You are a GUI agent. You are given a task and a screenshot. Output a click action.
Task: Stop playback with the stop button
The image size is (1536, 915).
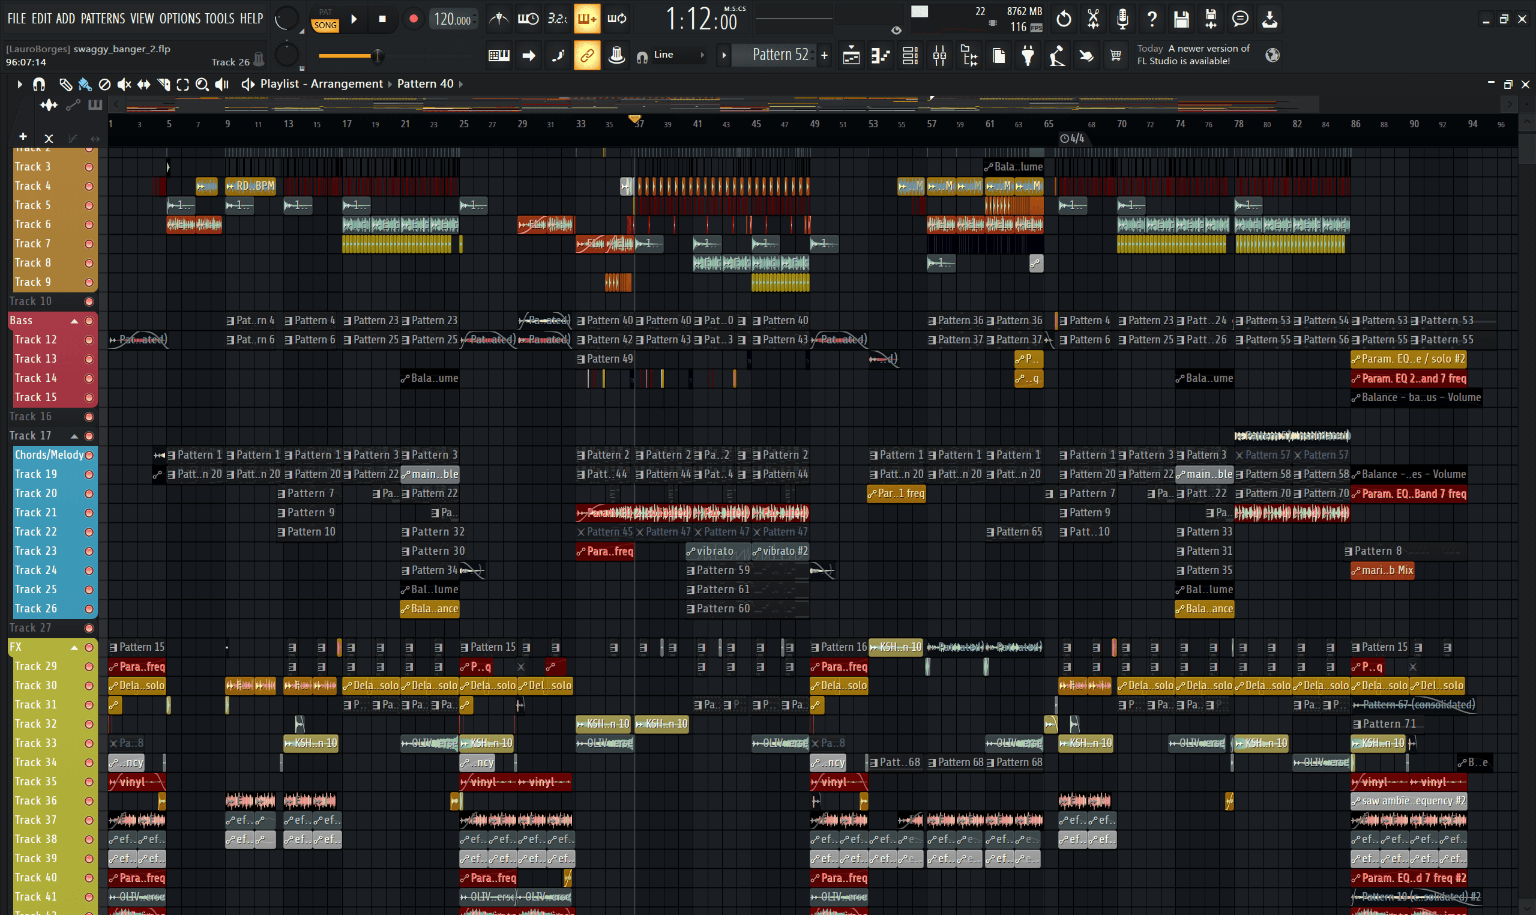click(382, 19)
